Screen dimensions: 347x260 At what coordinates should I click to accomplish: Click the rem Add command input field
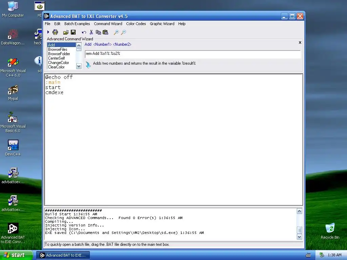[x=192, y=54]
